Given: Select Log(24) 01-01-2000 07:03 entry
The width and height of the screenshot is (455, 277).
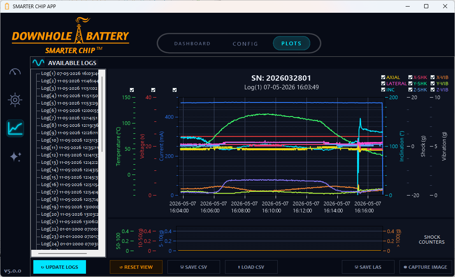Looking at the screenshot, I should pyautogui.click(x=70, y=244).
